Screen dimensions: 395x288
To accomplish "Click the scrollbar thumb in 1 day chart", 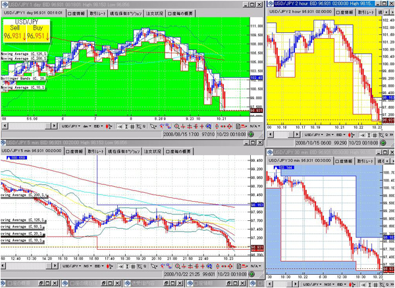I will (x=48, y=126).
